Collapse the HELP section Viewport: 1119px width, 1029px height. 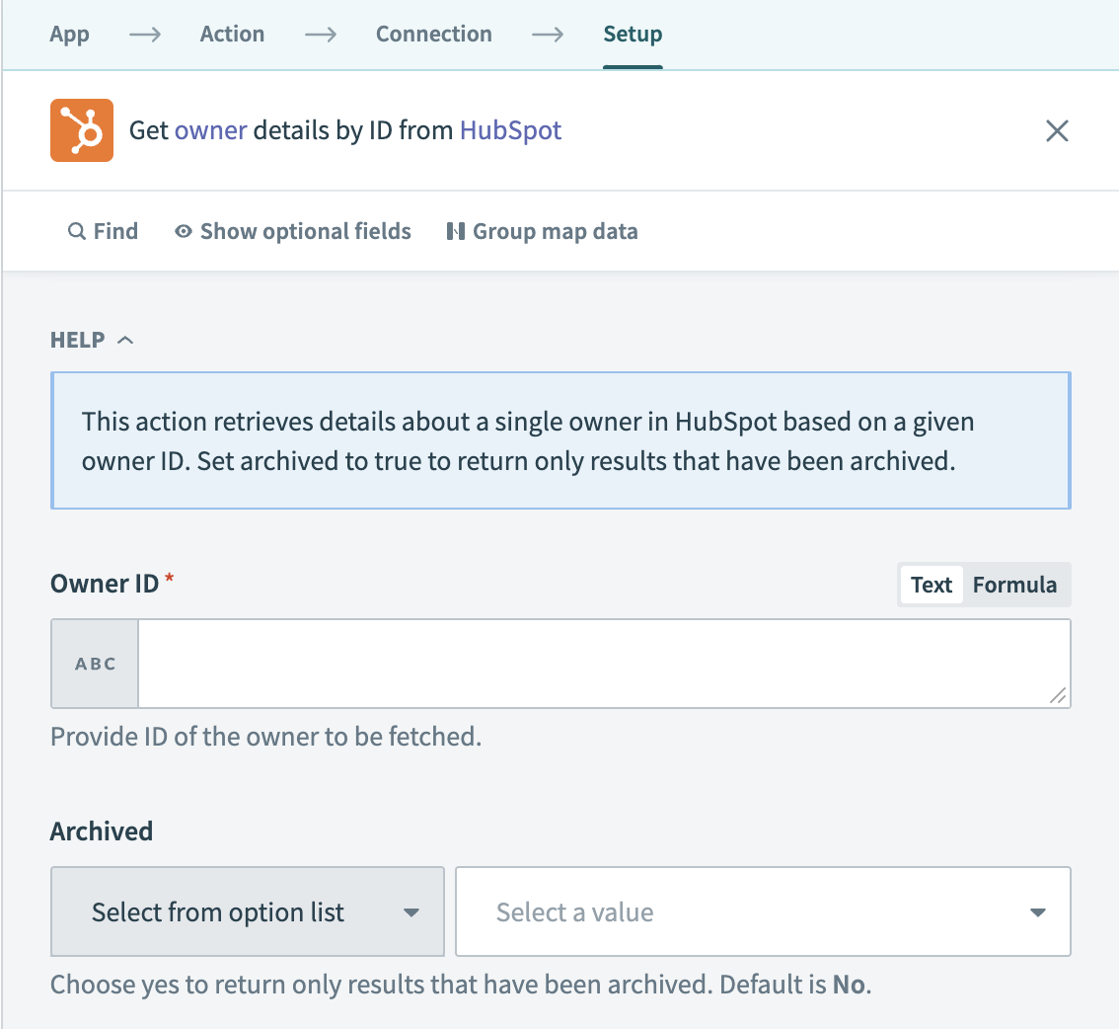point(125,339)
